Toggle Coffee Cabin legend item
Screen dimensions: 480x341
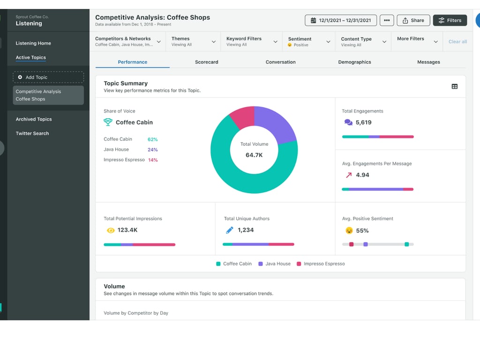234,264
